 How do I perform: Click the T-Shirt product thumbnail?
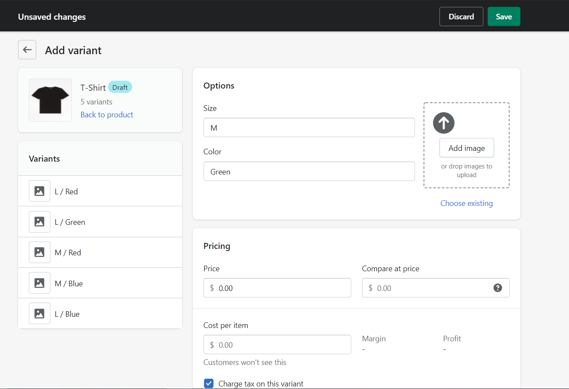[x=50, y=100]
